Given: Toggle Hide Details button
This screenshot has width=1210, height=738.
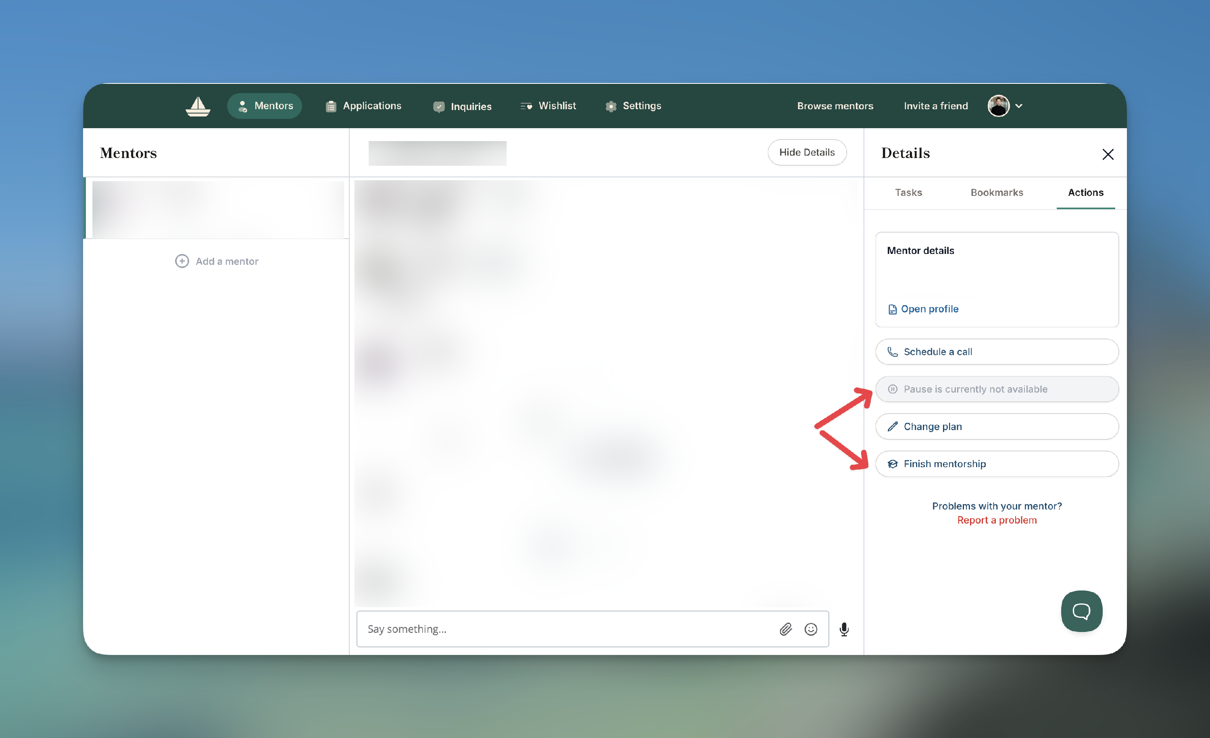Looking at the screenshot, I should (x=806, y=153).
